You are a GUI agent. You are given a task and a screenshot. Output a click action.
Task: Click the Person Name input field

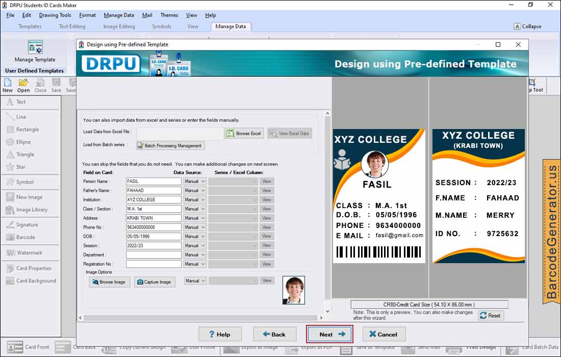click(x=154, y=182)
